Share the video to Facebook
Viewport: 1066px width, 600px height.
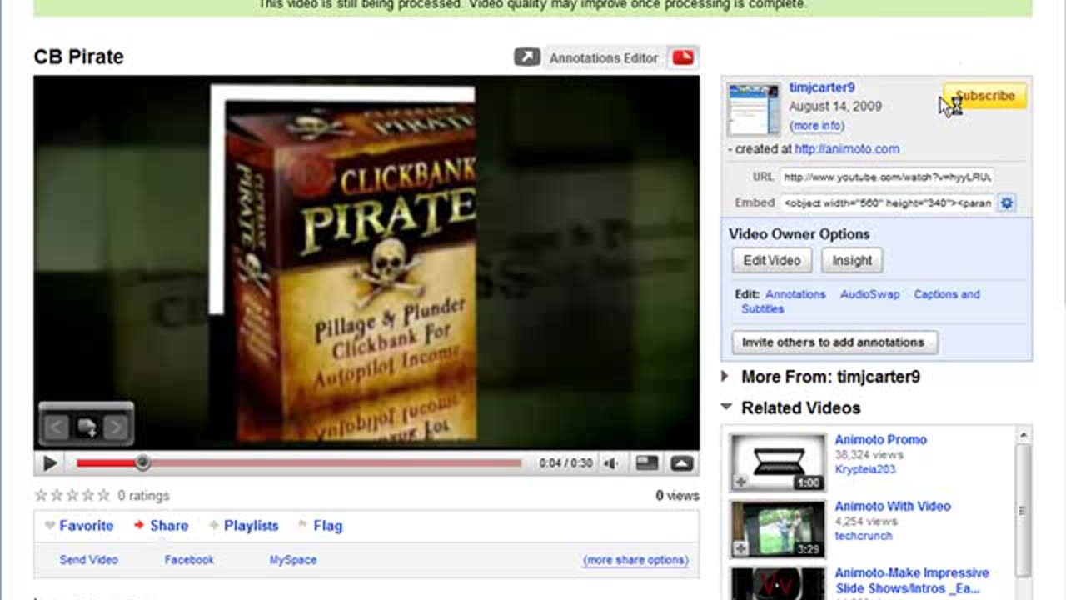[189, 560]
